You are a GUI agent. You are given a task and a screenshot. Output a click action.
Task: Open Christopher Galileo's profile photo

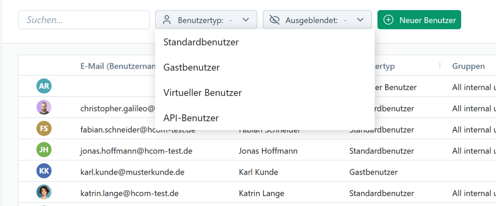coord(44,108)
